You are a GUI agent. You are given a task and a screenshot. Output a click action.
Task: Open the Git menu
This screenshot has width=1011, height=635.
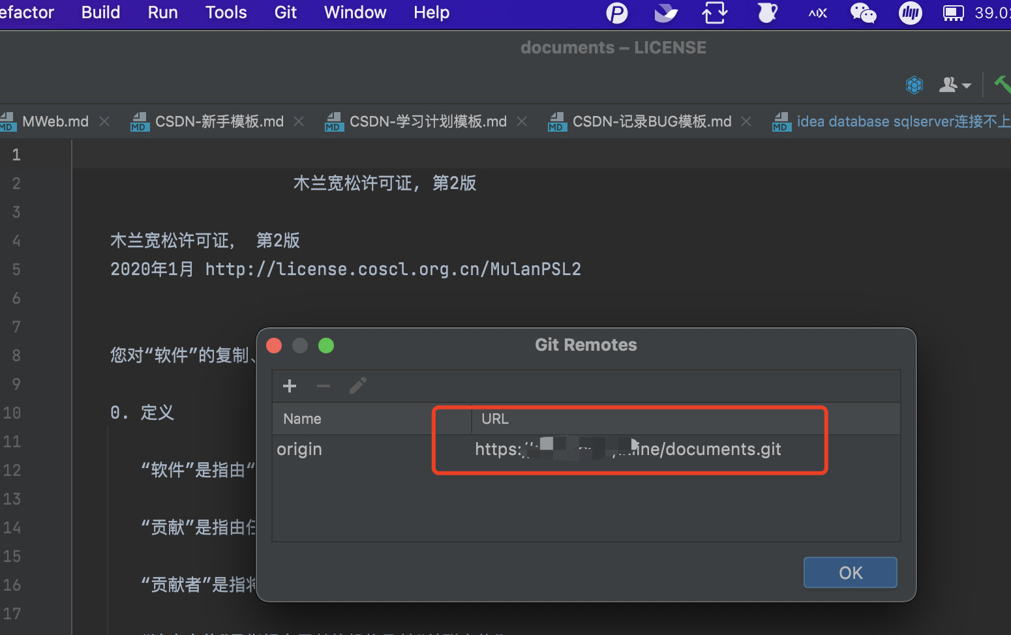[x=285, y=12]
